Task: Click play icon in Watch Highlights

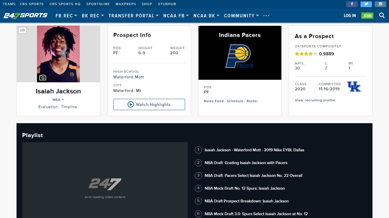Action: [x=131, y=104]
